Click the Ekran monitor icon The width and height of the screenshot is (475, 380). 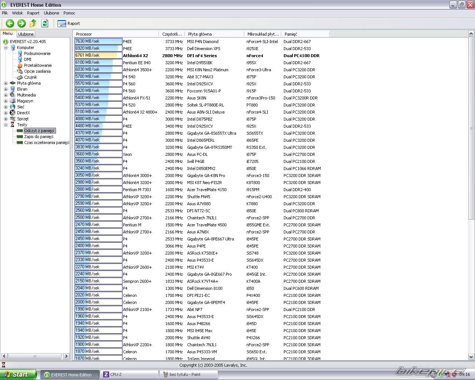pos(13,89)
